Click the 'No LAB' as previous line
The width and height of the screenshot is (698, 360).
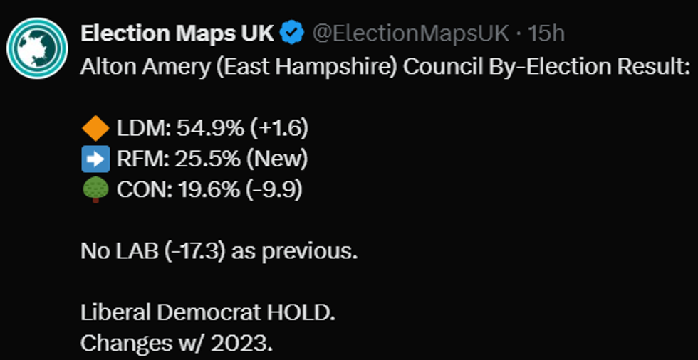(219, 252)
